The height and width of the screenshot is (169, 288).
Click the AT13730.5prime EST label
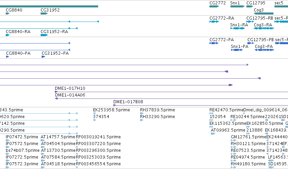tap(58, 150)
